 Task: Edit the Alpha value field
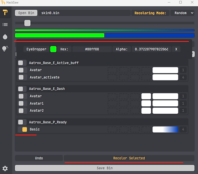click(x=151, y=49)
